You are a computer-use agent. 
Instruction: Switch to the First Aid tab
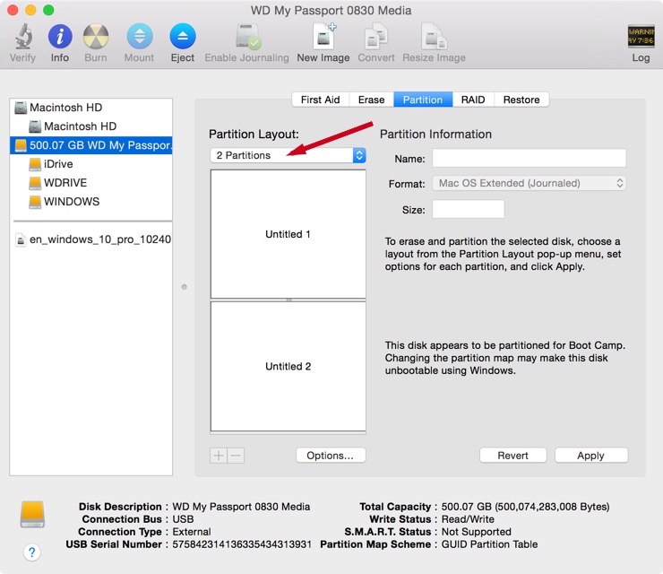coord(321,100)
